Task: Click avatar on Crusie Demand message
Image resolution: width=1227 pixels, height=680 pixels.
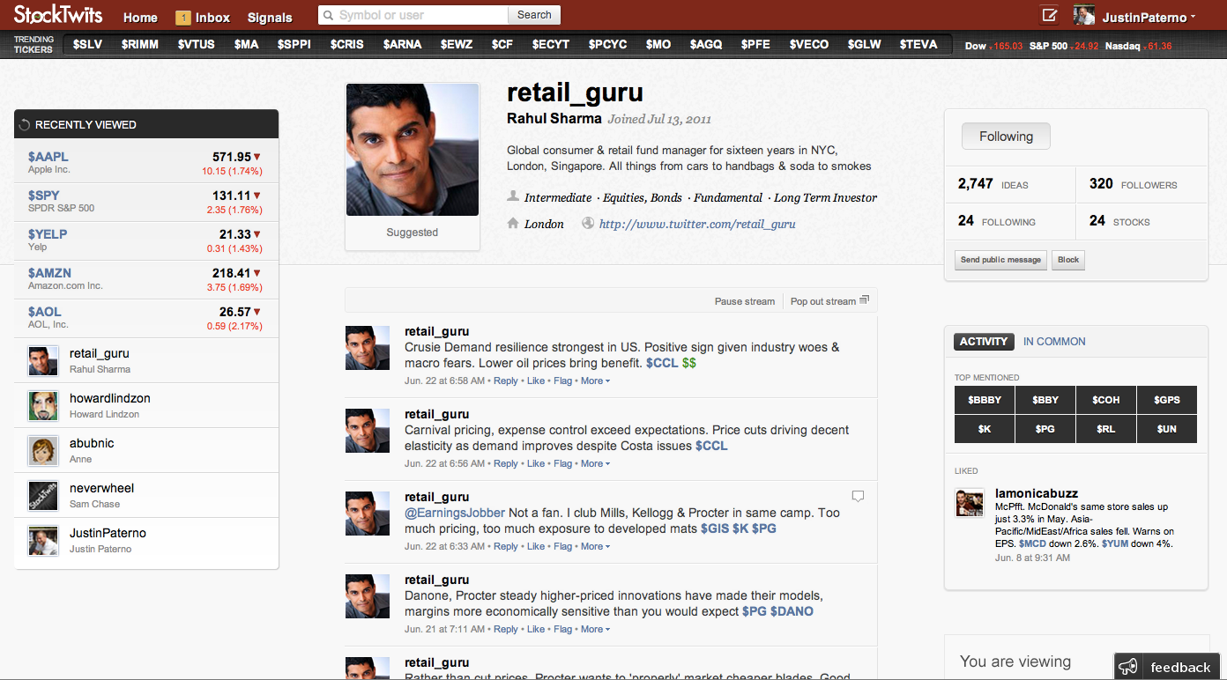Action: tap(367, 347)
